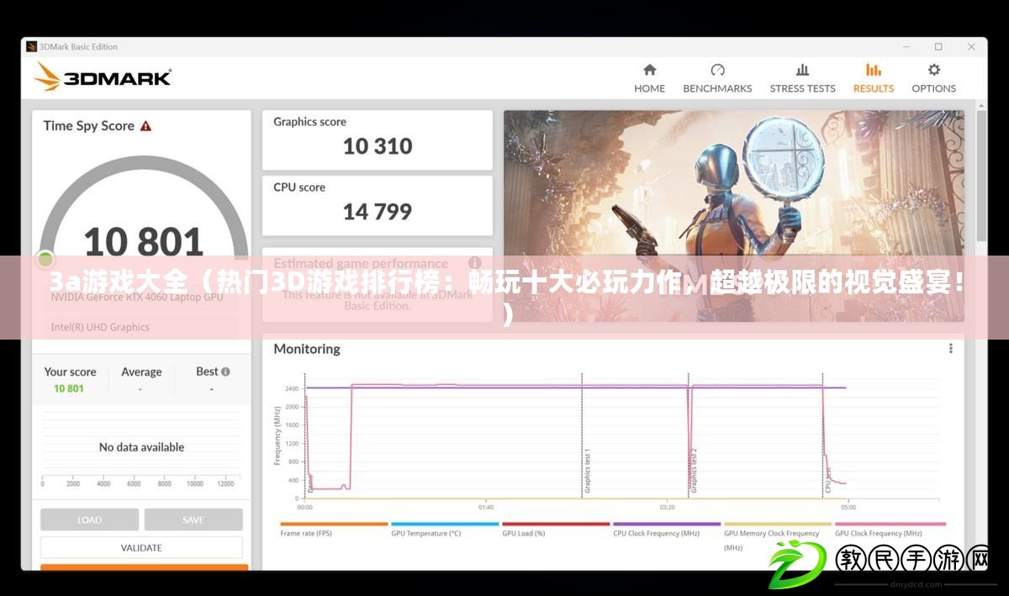1009x596 pixels.
Task: Toggle GPU Temperature (°C) legend series
Action: (444, 530)
